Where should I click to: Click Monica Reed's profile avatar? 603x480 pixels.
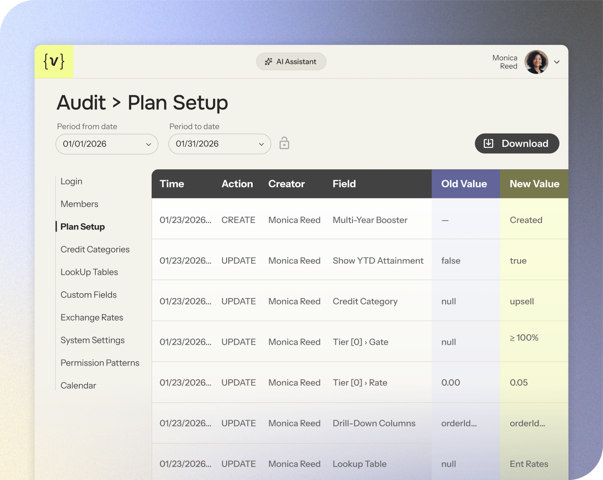point(536,62)
